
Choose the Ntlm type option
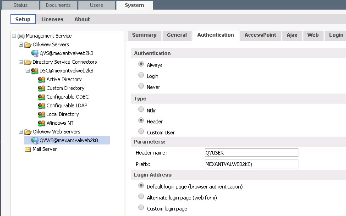click(141, 109)
